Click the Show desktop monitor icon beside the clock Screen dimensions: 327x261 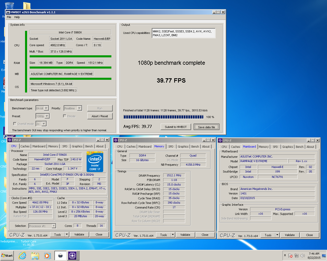point(324,256)
